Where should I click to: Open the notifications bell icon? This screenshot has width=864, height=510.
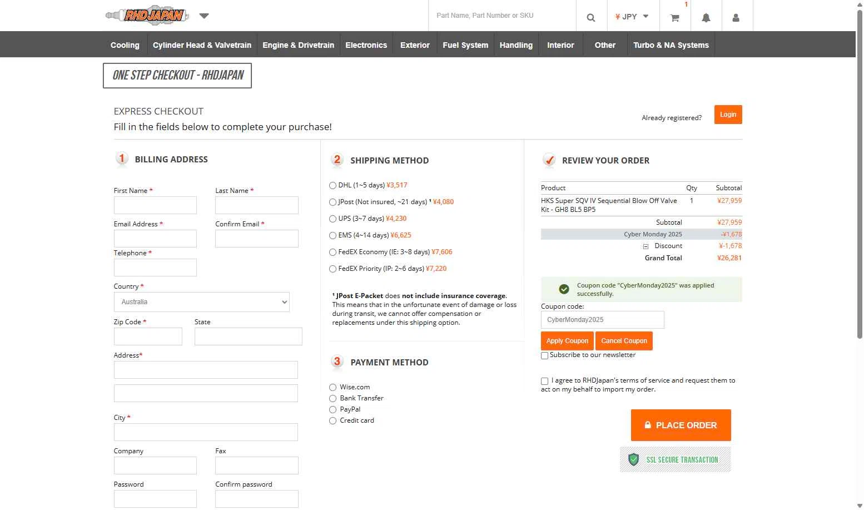(x=706, y=18)
